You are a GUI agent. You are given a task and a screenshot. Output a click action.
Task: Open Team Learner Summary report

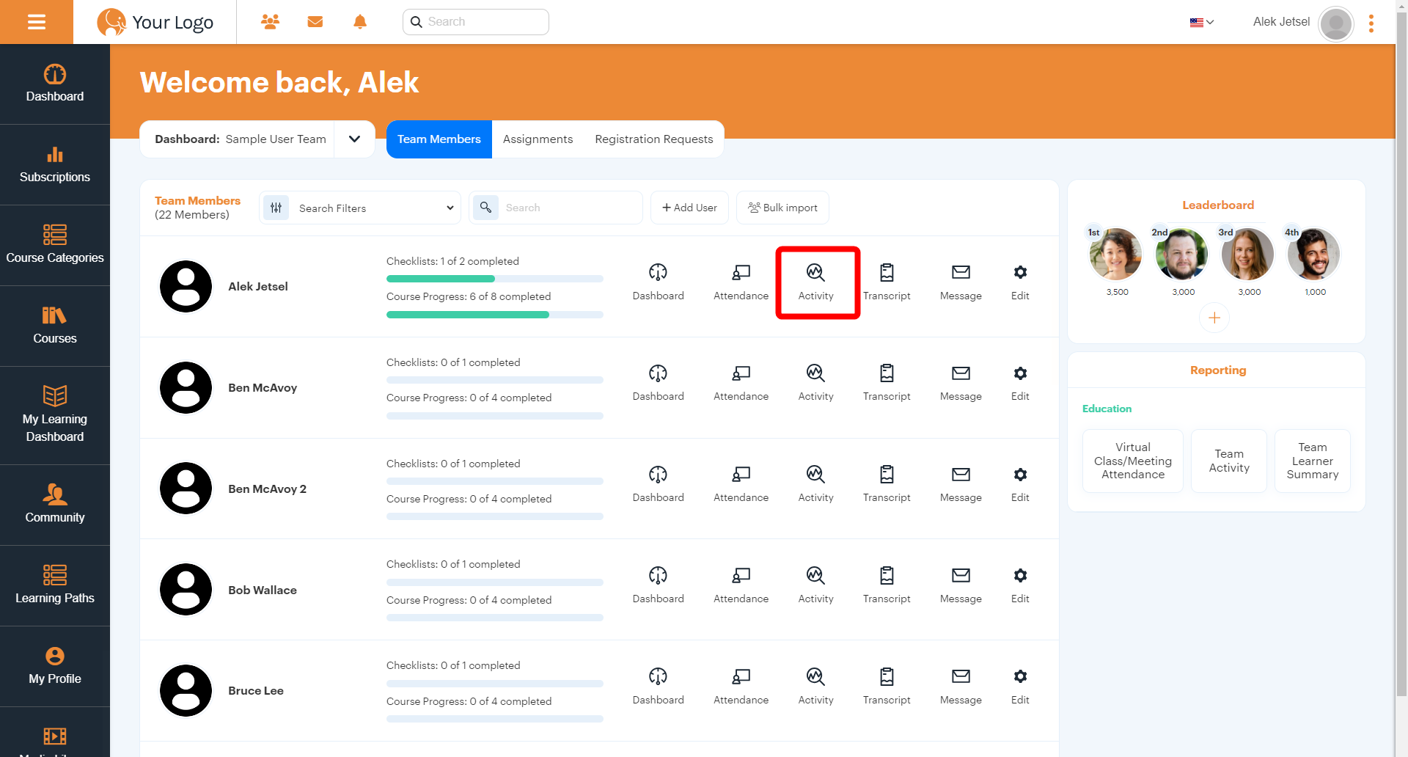pyautogui.click(x=1313, y=461)
